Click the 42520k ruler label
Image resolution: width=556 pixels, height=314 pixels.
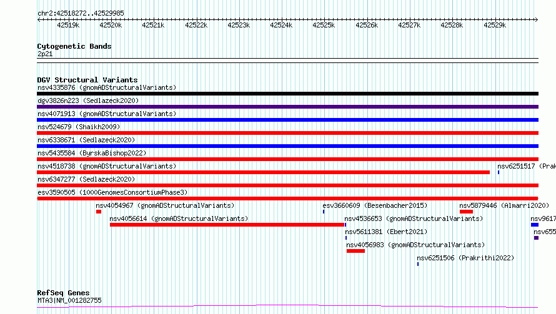pyautogui.click(x=111, y=25)
